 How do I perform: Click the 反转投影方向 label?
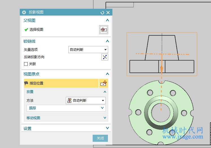click(34, 57)
